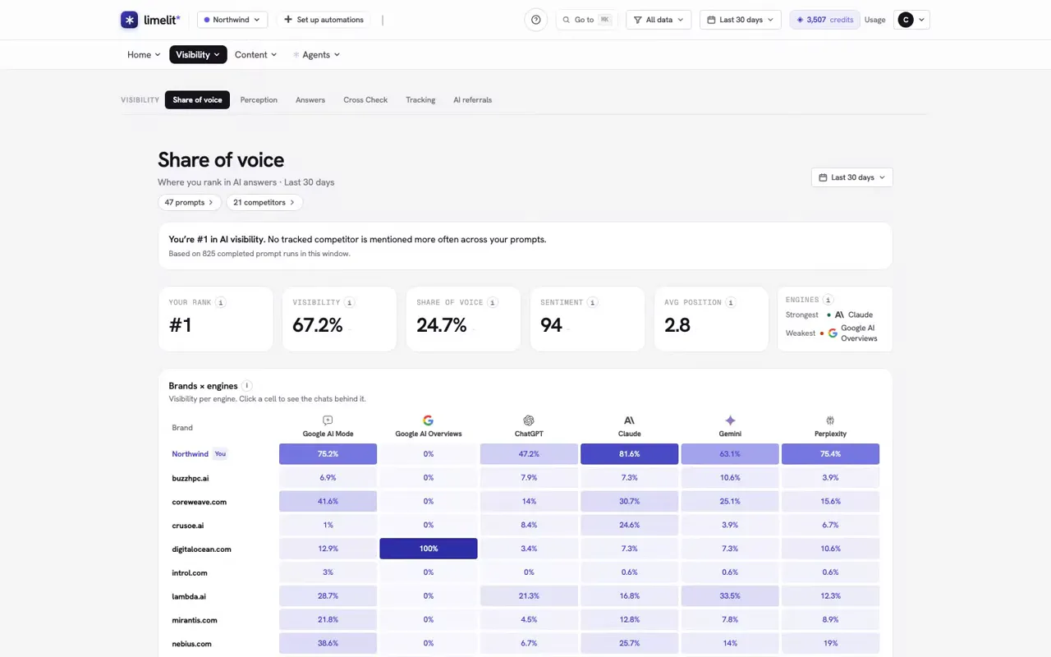
Task: Click the Usage link
Action: tap(874, 20)
